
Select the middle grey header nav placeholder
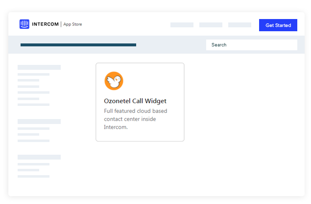click(x=211, y=25)
